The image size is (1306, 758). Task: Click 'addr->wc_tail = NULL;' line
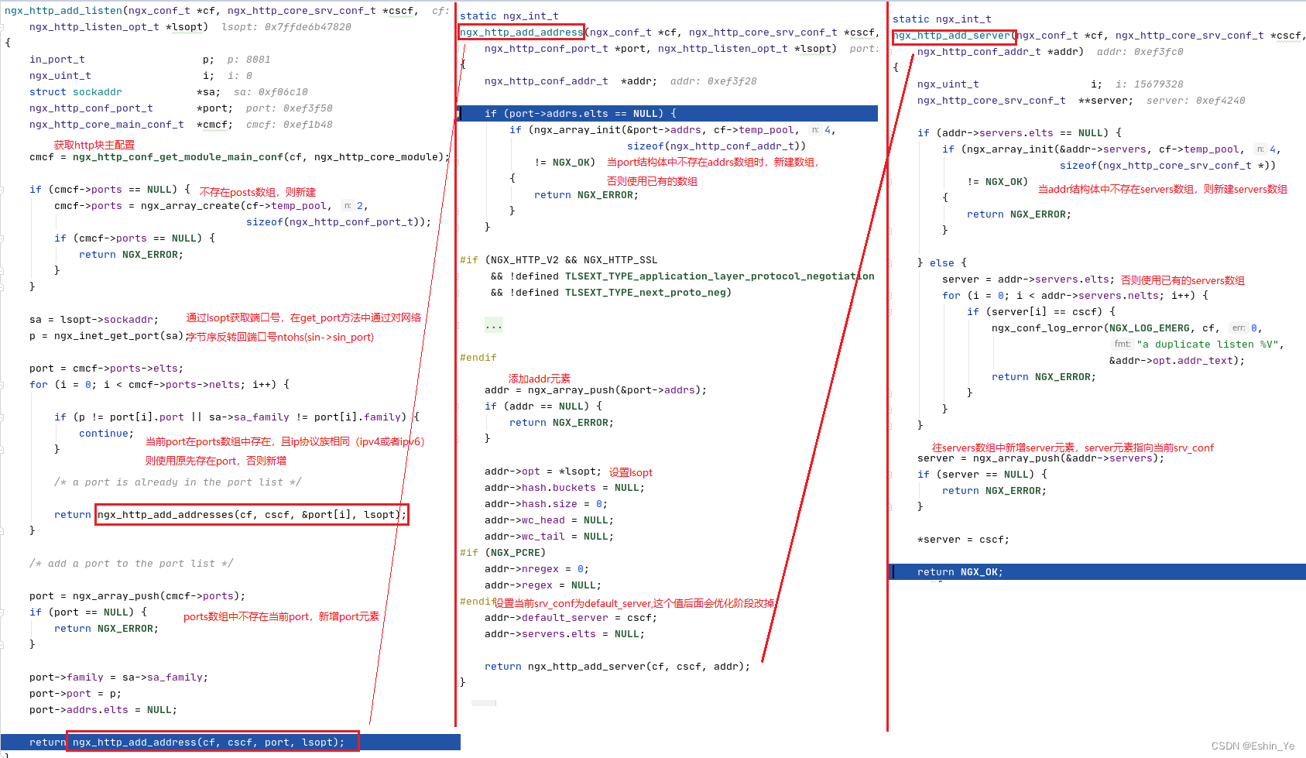549,537
